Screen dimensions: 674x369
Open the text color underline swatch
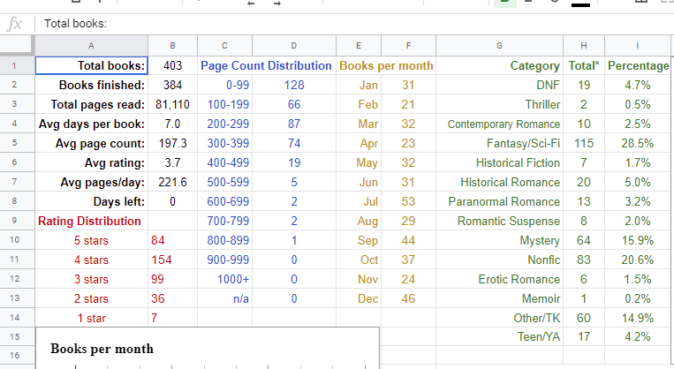[580, 4]
